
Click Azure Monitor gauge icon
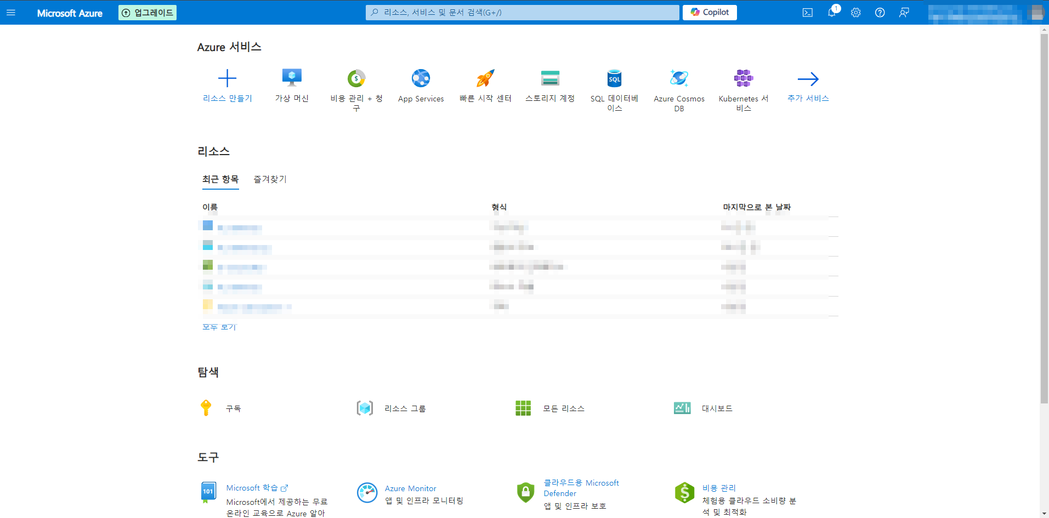tap(367, 492)
